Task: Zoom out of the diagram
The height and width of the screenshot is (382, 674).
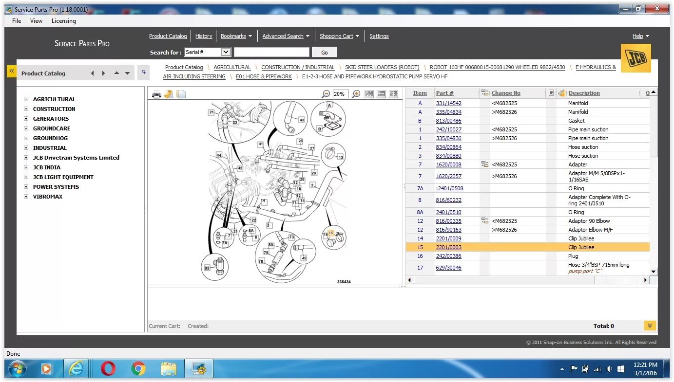Action: click(326, 94)
